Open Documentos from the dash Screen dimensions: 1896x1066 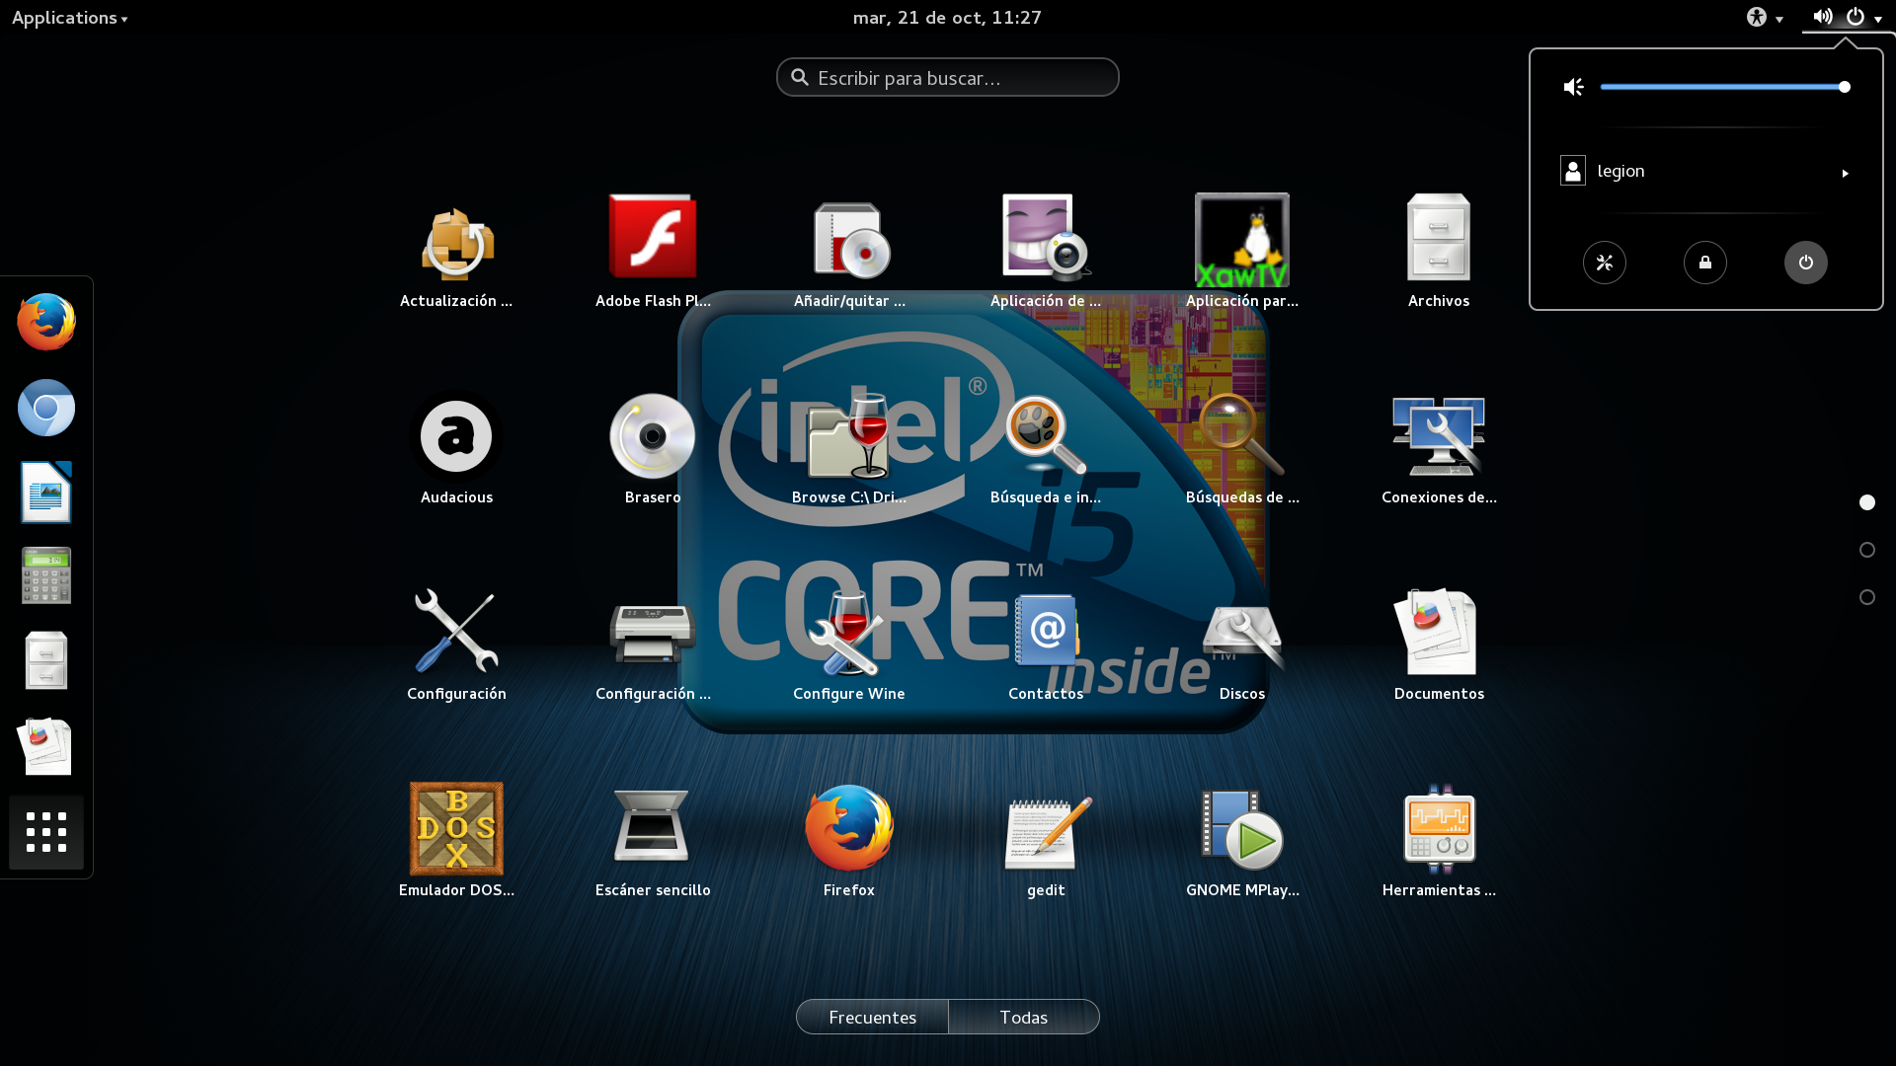point(46,746)
